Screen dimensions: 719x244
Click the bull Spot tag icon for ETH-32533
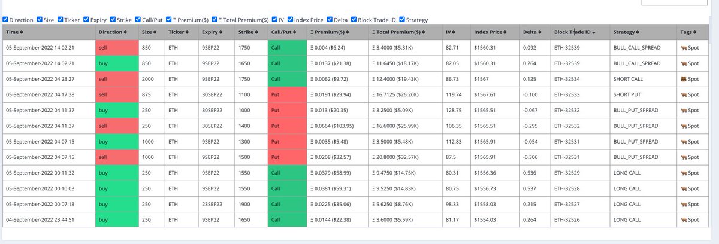(x=682, y=94)
